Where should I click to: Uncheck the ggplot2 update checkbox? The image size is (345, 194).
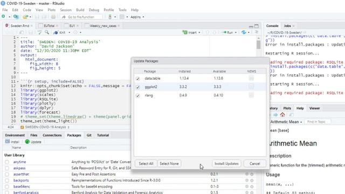coord(138,87)
